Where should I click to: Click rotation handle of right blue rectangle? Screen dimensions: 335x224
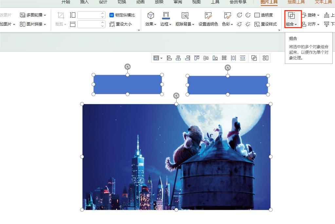[x=228, y=68]
